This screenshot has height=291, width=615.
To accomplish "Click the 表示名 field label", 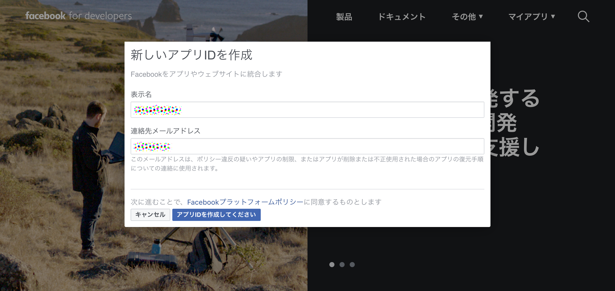I will (141, 94).
